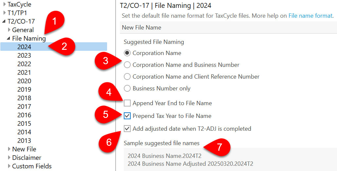Choose Corporation Name and Business Number option

[x=127, y=65]
